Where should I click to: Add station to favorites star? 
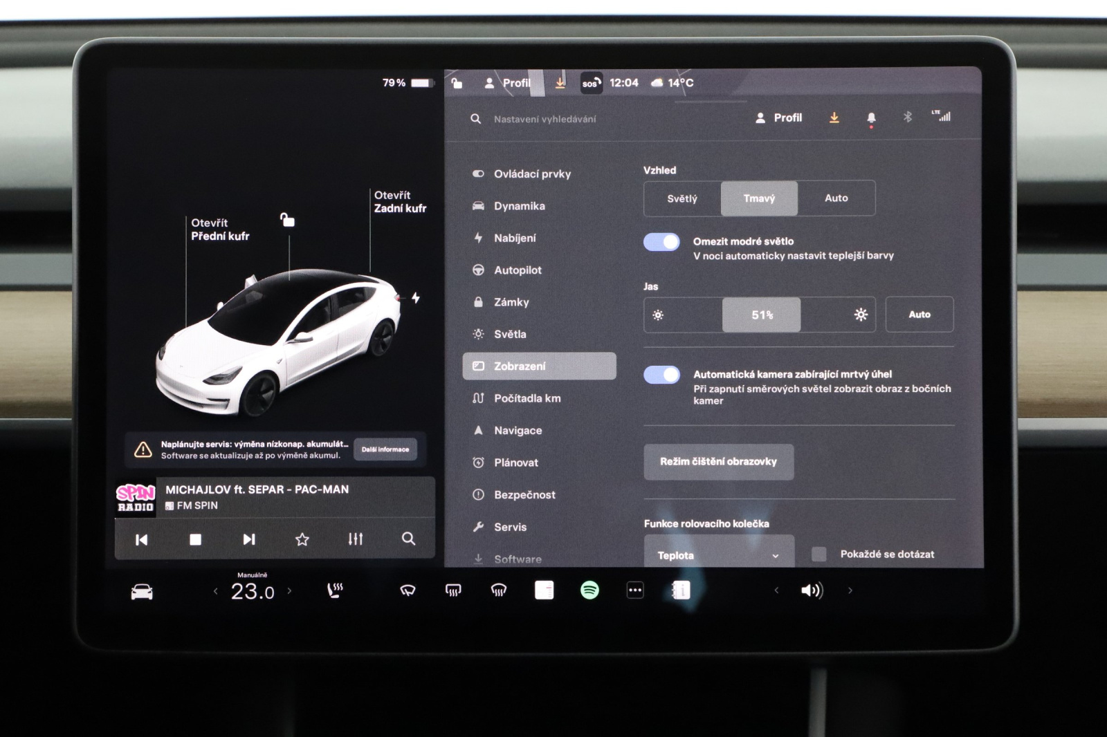tap(302, 539)
